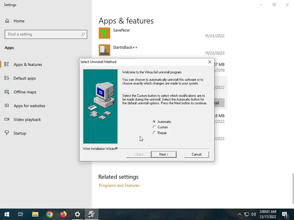Image resolution: width=294 pixels, height=220 pixels.
Task: Click the Offline maps map icon
Action: point(7,92)
